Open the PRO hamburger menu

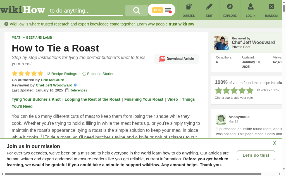pyautogui.click(x=161, y=10)
